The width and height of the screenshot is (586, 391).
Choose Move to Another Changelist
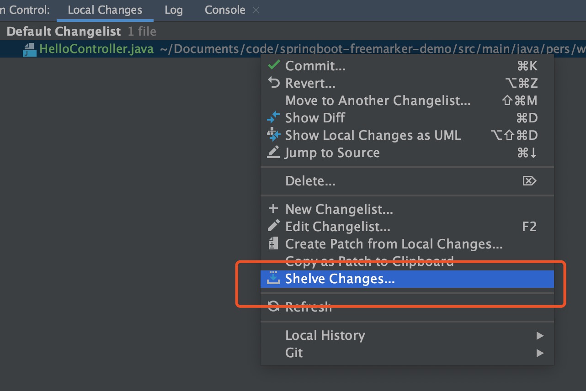click(378, 100)
